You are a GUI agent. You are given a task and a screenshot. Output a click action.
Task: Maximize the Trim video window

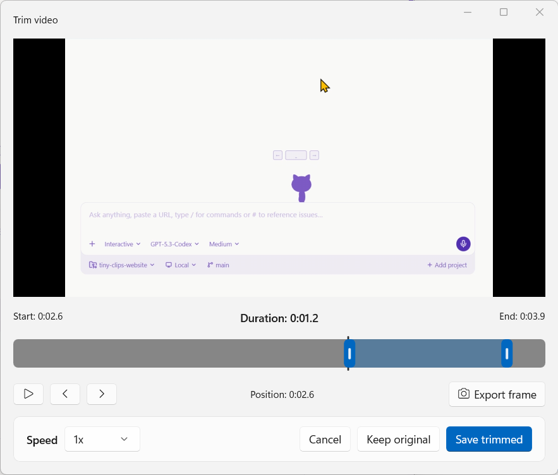[504, 12]
